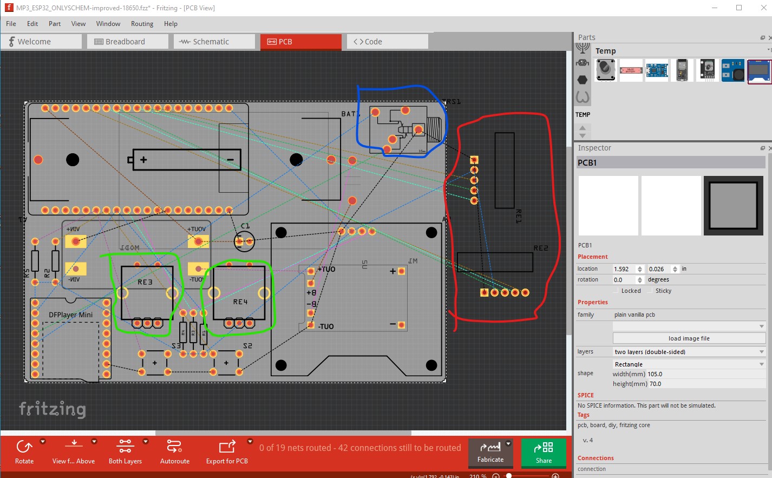Click the zoom in plus icon

[555, 476]
